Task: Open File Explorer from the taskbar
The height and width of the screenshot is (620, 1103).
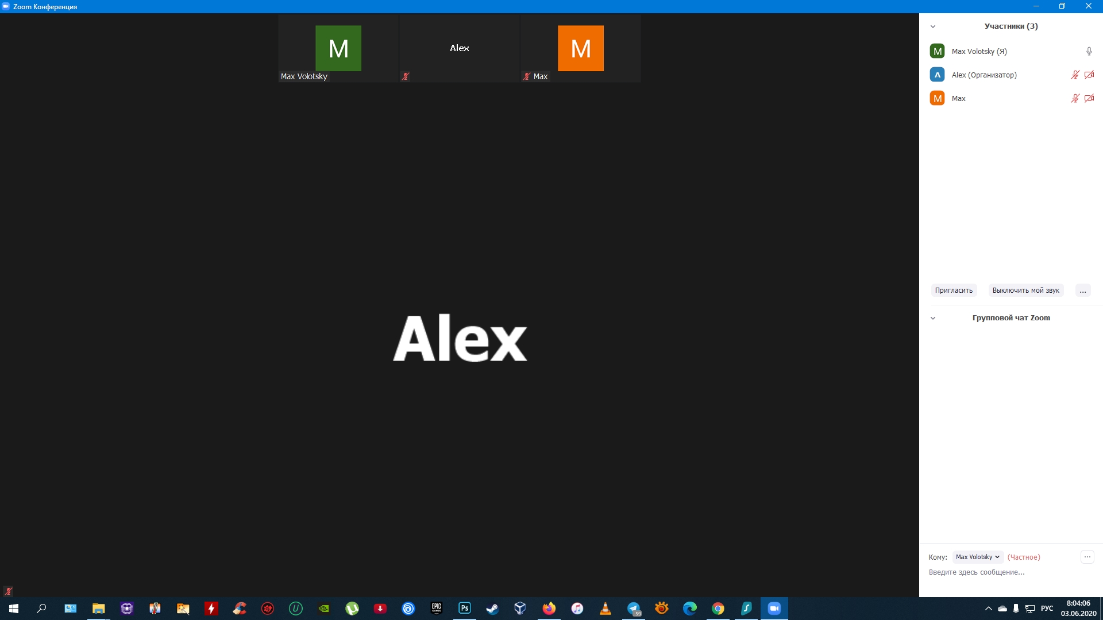Action: click(98, 609)
